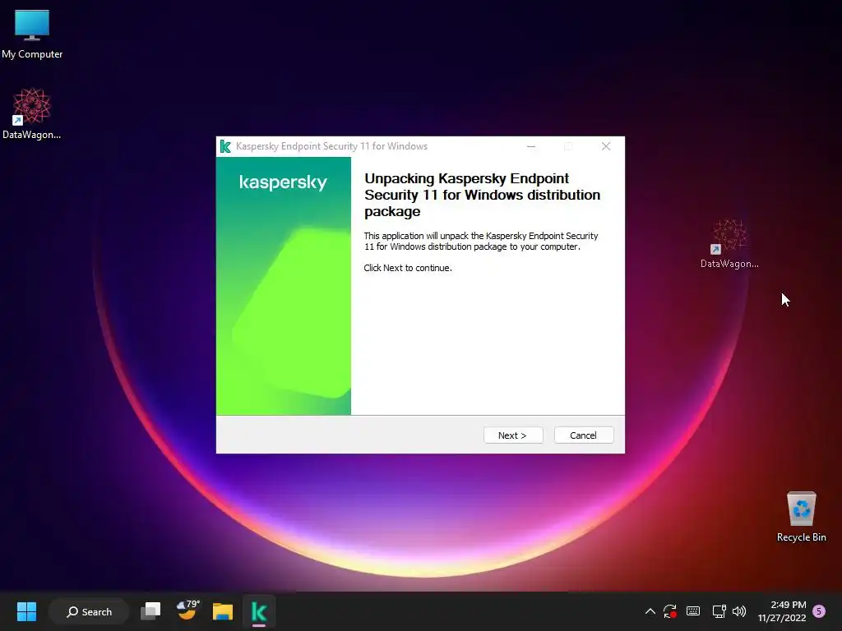Switch to Kaspersky installer in taskbar
This screenshot has height=631, width=842.
click(x=259, y=611)
